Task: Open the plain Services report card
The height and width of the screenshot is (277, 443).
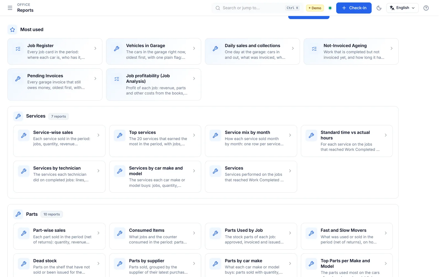Action: click(x=251, y=177)
